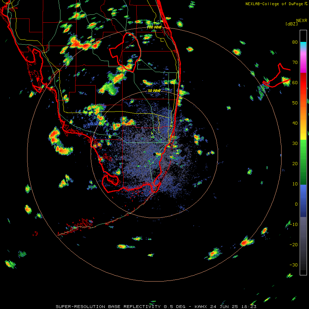Image resolution: width=309 pixels, height=309 pixels.
Task: Click the "50 NMI" range ring label
Action: click(154, 91)
